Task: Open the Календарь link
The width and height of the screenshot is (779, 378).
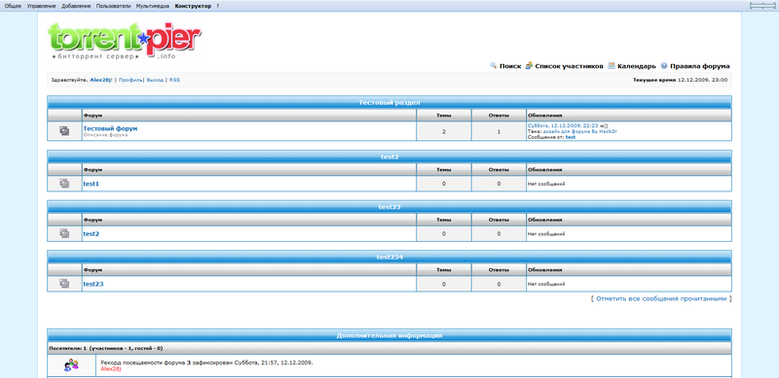Action: pos(637,66)
